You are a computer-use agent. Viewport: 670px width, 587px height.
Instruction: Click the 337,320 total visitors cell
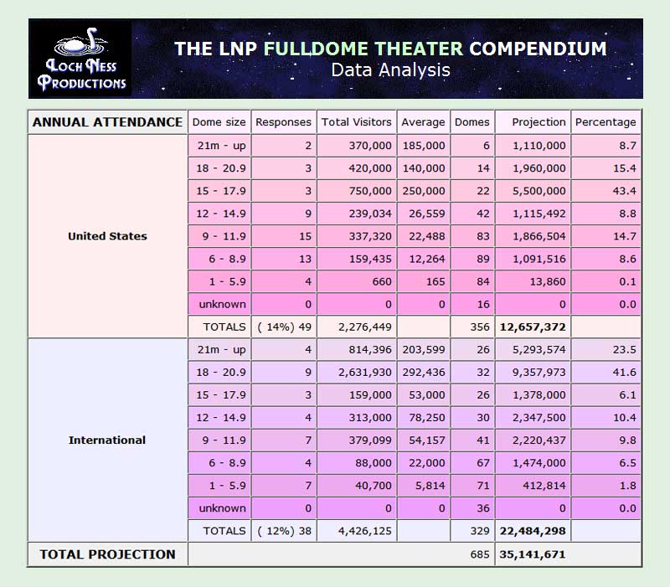[x=357, y=236]
